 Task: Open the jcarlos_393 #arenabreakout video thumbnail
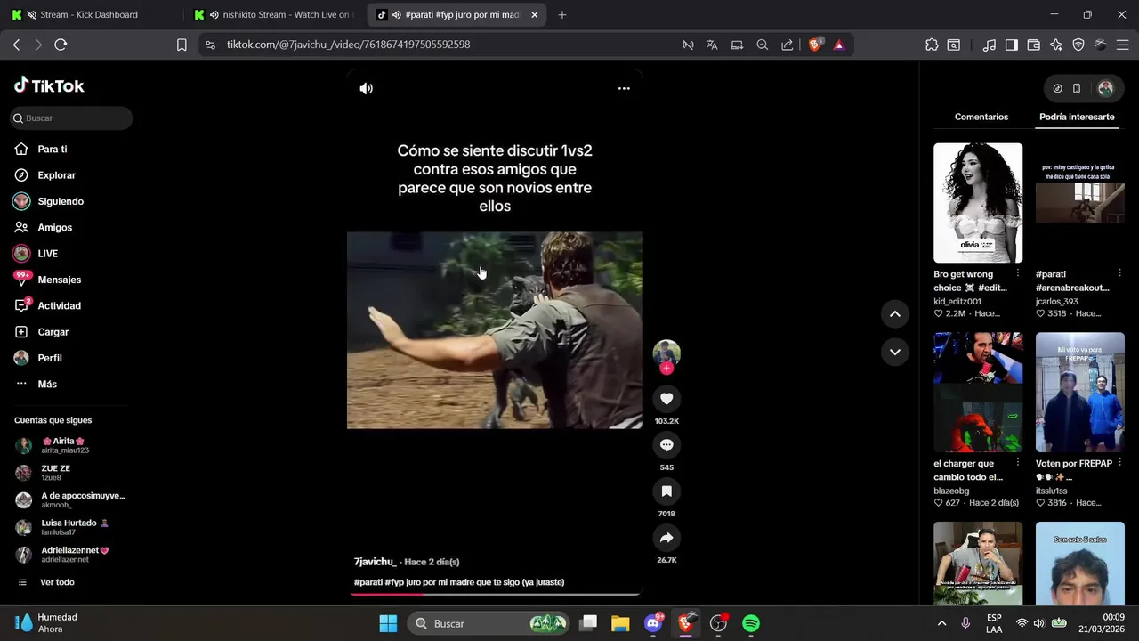1080,203
